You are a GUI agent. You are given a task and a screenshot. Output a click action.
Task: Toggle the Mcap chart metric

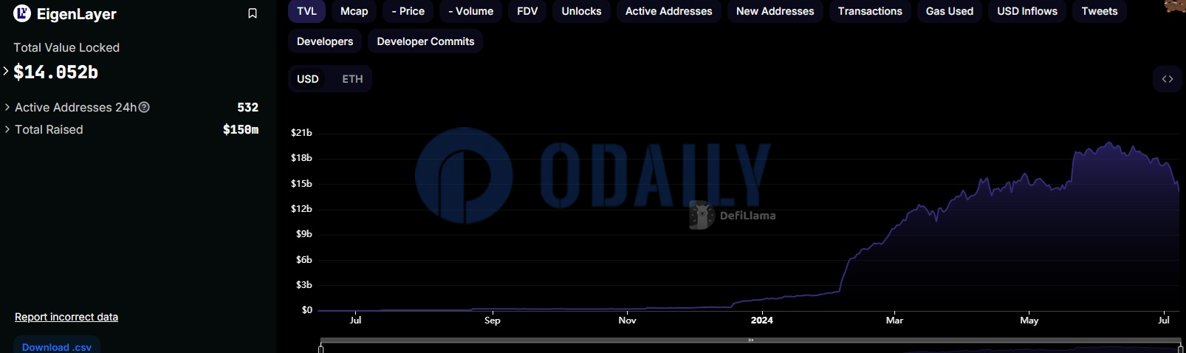[x=354, y=11]
